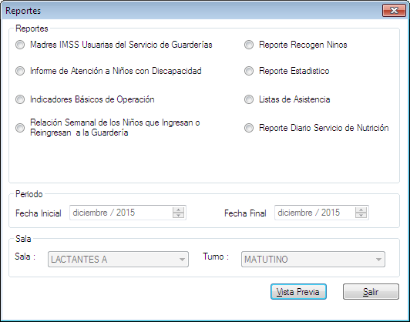
Task: Select Madres IMSS Usuarias del Servicio radio button
Action: (20, 45)
